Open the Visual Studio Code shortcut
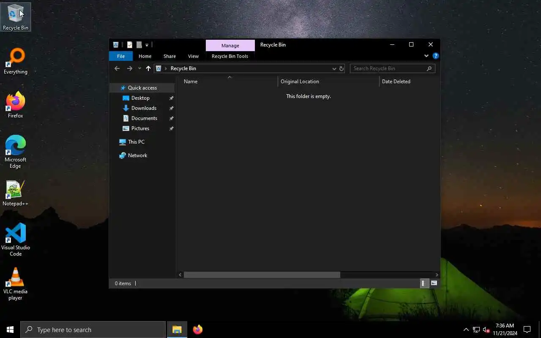 [16, 240]
